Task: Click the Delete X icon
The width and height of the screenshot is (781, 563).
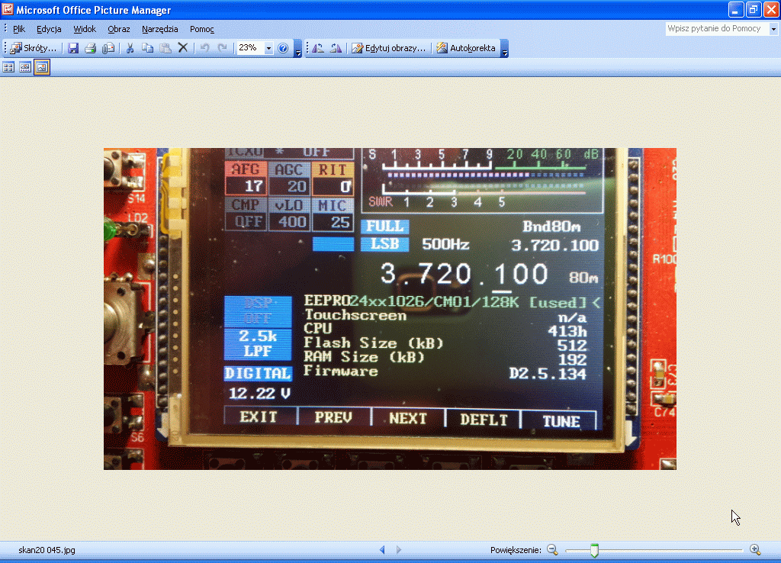Action: [183, 48]
